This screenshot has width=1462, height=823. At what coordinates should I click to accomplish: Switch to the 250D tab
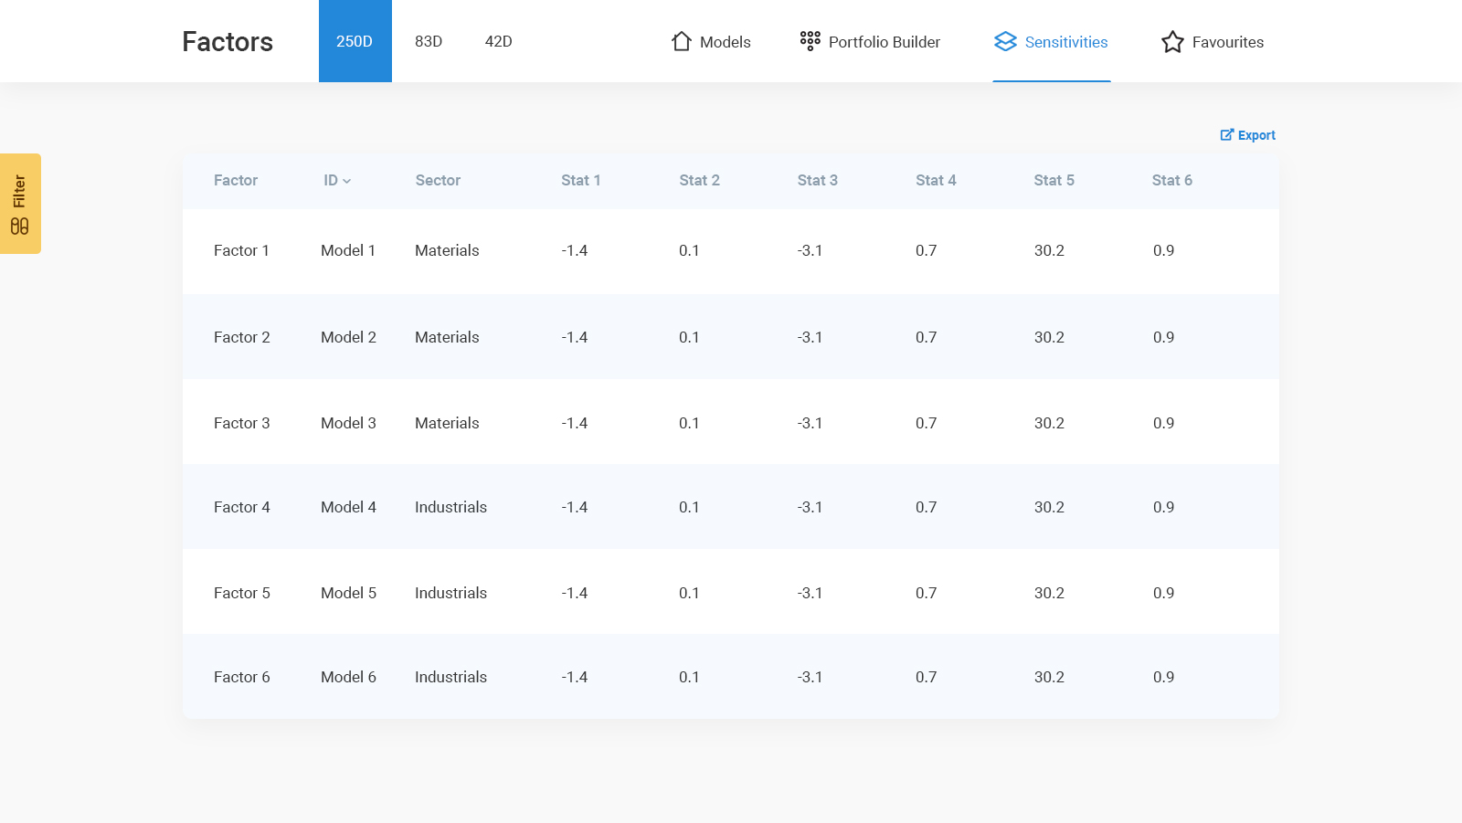click(355, 41)
